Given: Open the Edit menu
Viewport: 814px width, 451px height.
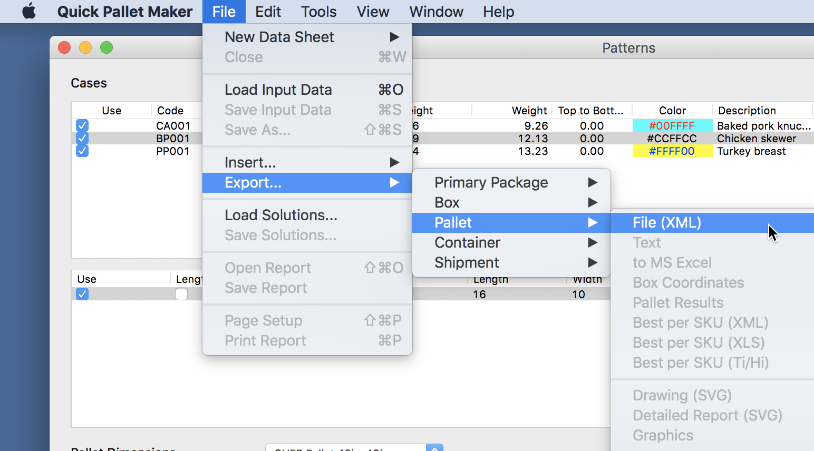Looking at the screenshot, I should [x=268, y=12].
